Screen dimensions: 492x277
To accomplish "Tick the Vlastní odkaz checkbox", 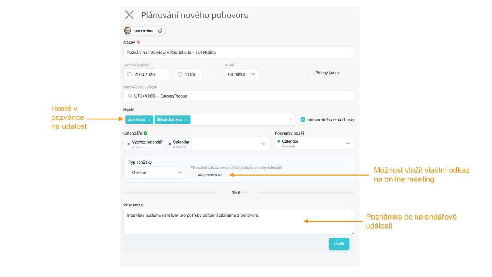I will (193, 175).
